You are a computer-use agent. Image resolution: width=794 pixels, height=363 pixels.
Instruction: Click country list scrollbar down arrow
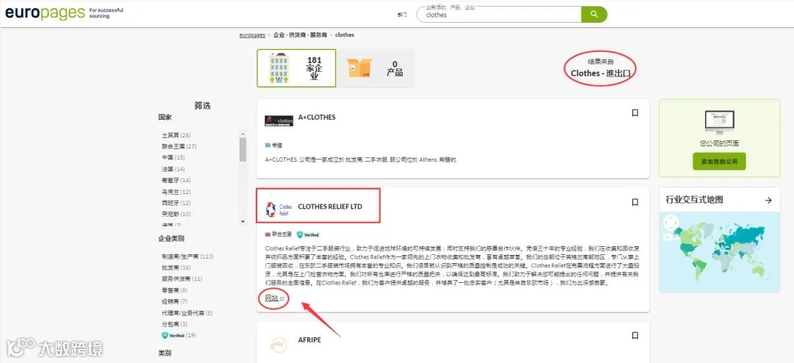pyautogui.click(x=243, y=221)
